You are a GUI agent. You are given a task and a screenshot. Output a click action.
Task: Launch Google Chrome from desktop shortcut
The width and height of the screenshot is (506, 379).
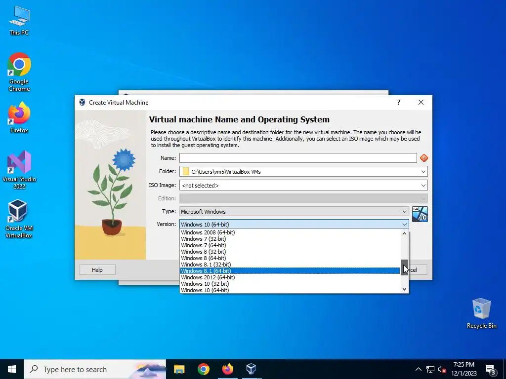pos(19,72)
